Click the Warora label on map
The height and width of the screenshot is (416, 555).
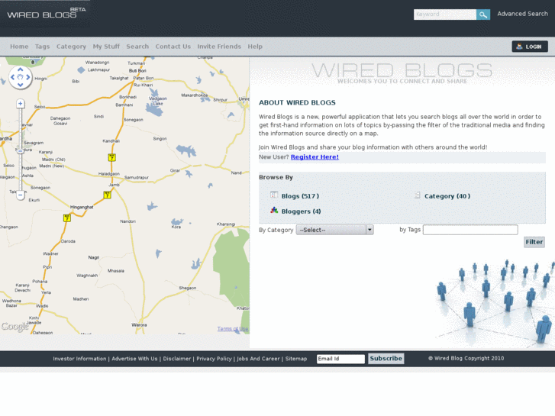(x=139, y=324)
